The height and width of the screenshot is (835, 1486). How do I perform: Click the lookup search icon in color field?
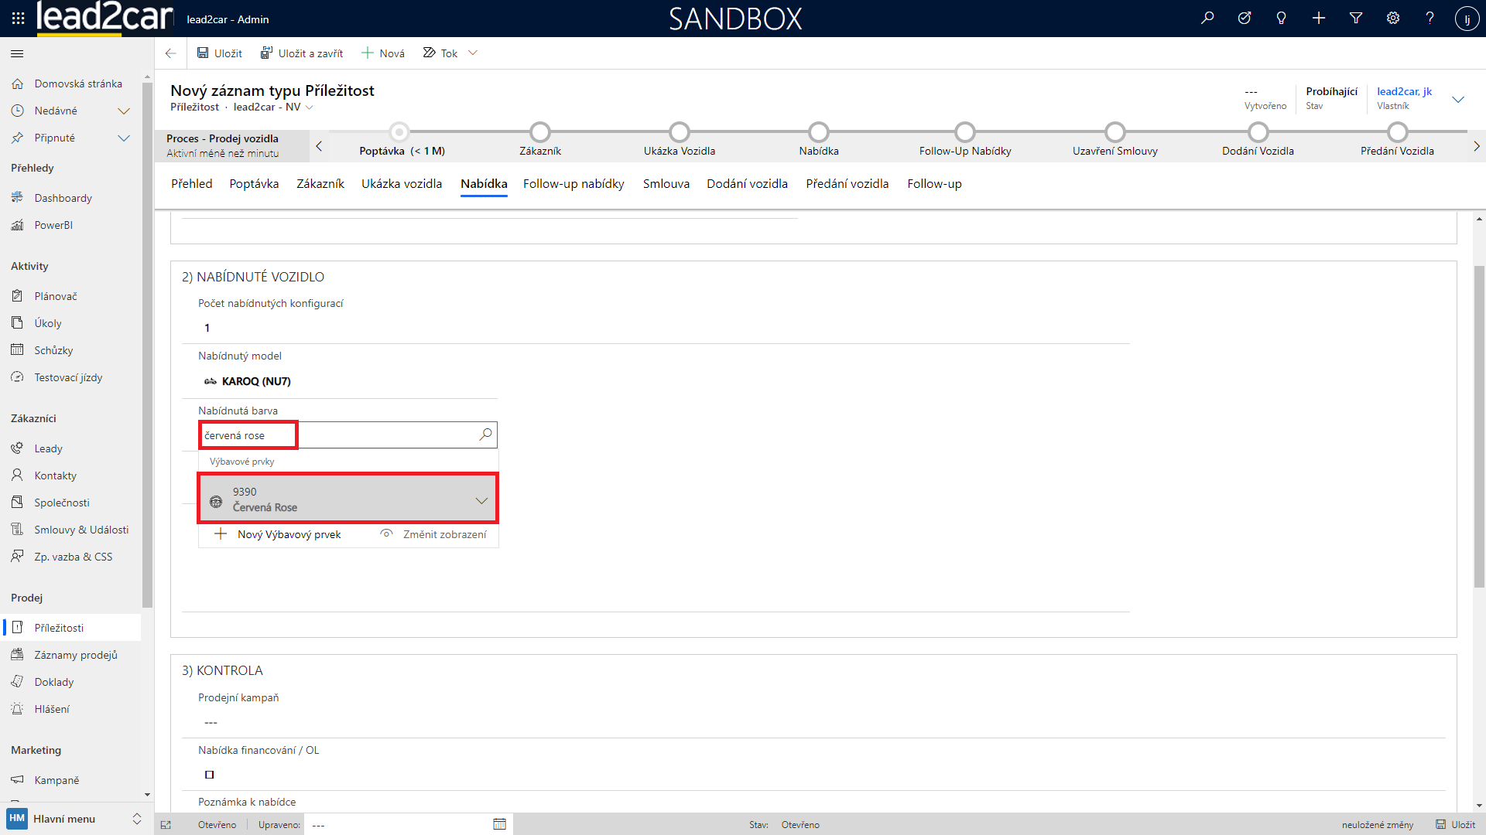click(485, 435)
